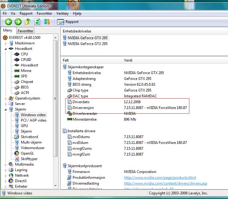
Task: Click the green Back arrow button
Action: (x=9, y=22)
